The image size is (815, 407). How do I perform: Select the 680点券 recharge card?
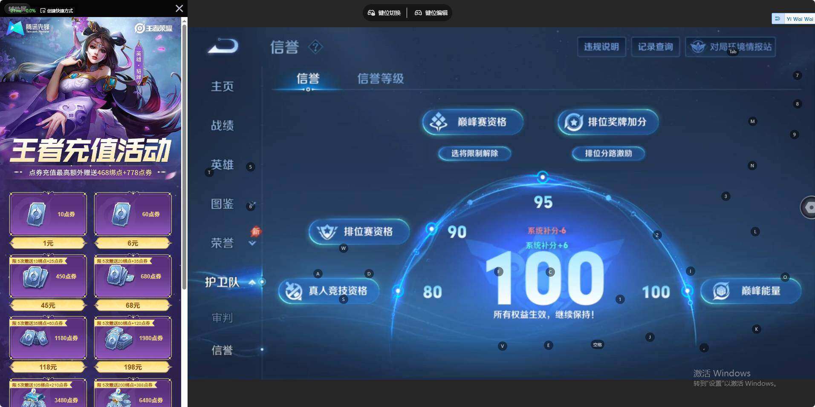point(133,276)
